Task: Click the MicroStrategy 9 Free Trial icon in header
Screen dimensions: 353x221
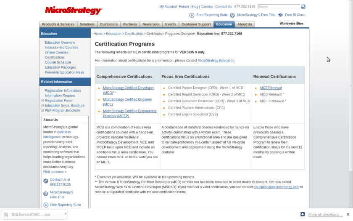Action: [232, 15]
